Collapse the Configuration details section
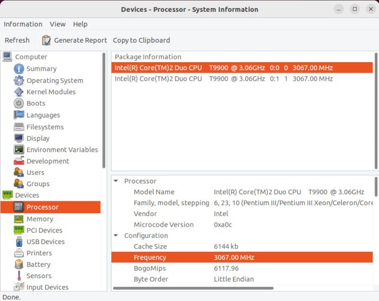Viewport: 379px width, 301px height. tap(116, 235)
